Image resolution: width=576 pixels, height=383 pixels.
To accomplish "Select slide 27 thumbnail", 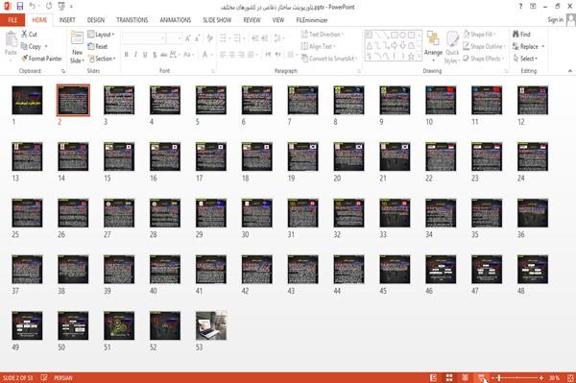I will click(119, 213).
